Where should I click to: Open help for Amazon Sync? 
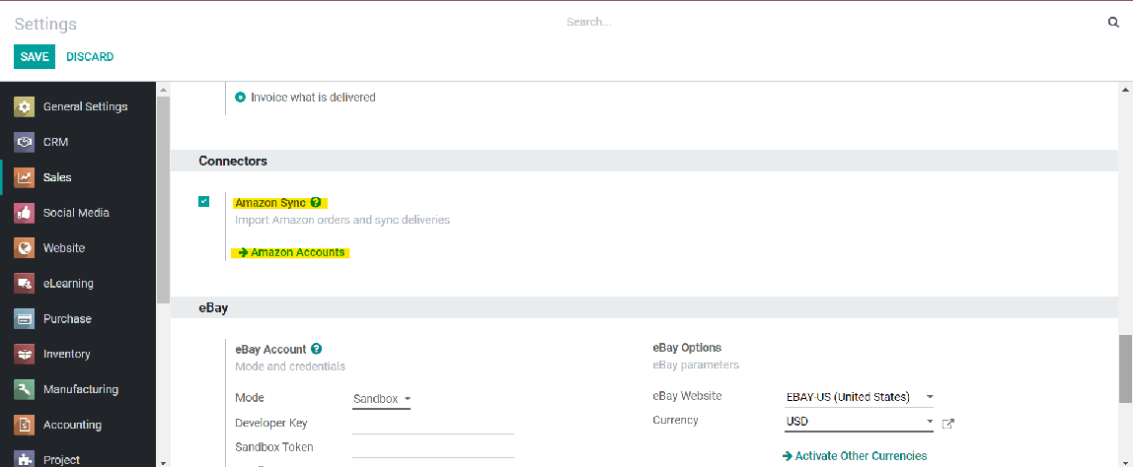pyautogui.click(x=315, y=203)
